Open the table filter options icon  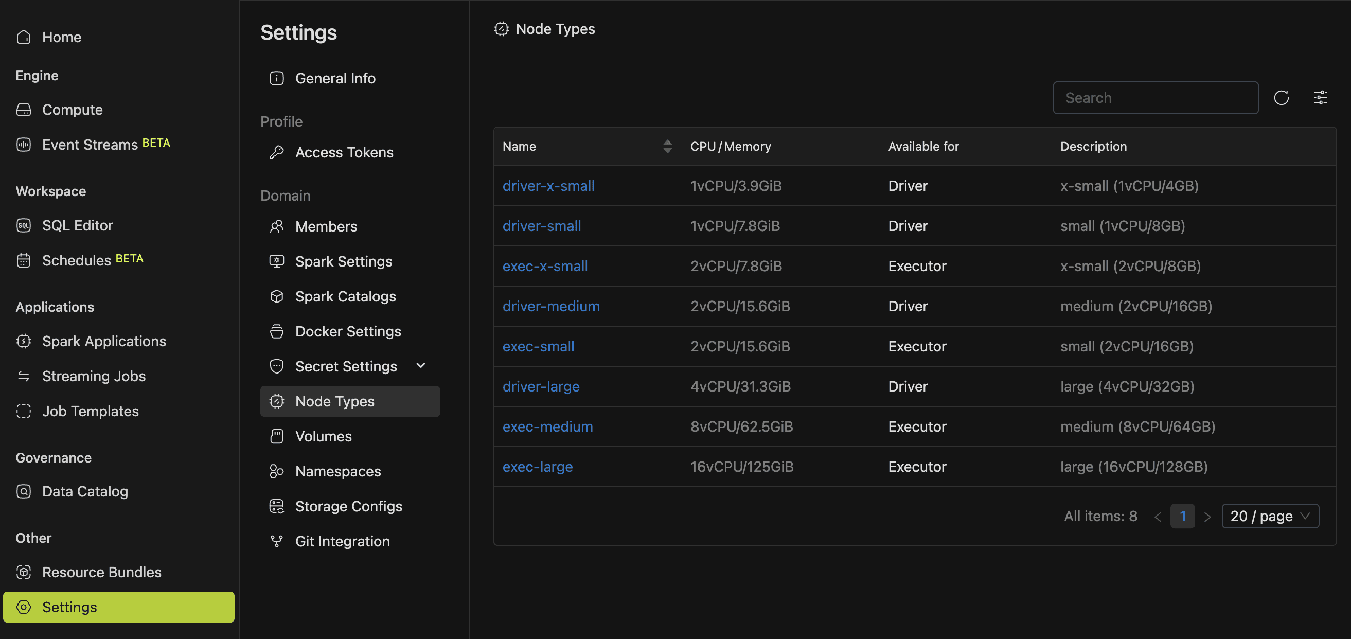tap(1321, 98)
